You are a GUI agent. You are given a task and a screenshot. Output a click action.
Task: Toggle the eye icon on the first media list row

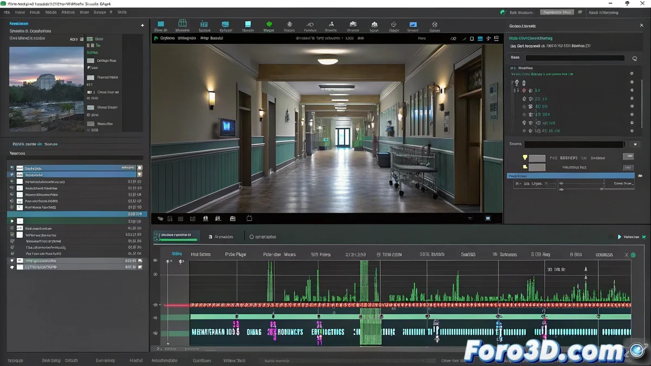point(12,168)
